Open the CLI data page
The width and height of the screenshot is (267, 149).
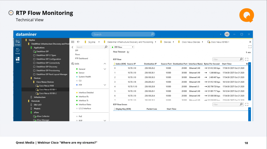(80, 81)
